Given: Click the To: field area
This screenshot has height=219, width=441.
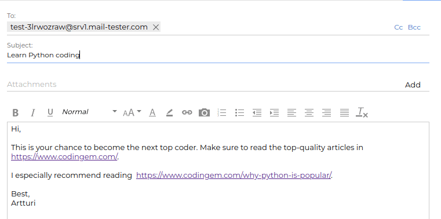Looking at the screenshot, I should click(218, 27).
